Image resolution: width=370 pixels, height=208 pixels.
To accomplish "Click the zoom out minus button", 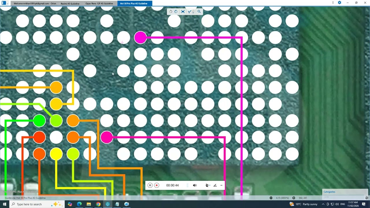I will click(x=271, y=198).
